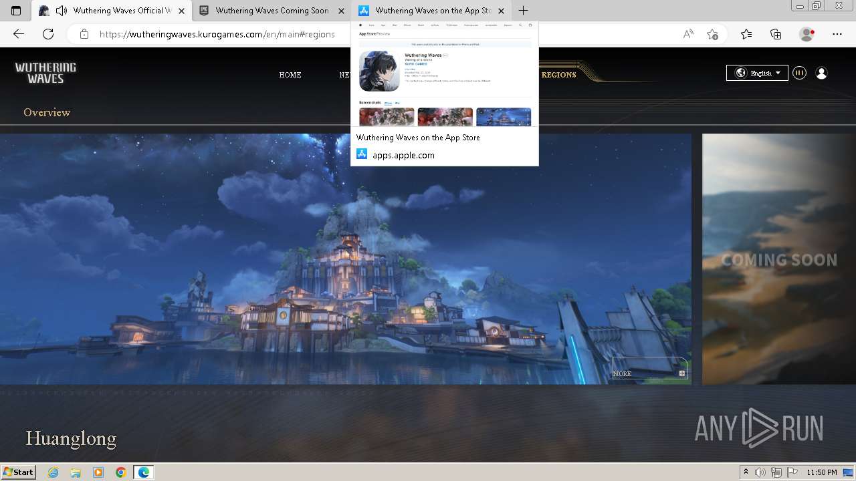Click apps.apple.com in tab preview
856x481 pixels.
(x=403, y=155)
